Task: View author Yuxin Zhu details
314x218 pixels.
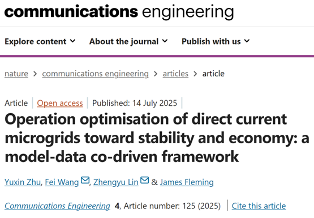Action: pos(23,182)
